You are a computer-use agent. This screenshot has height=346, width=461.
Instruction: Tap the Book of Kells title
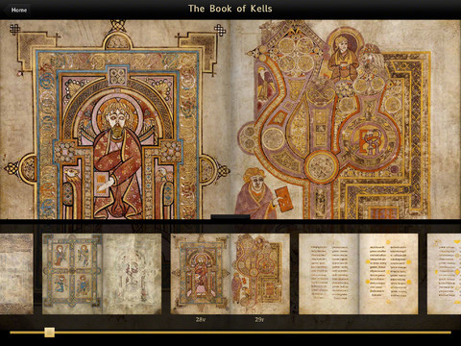tap(230, 9)
